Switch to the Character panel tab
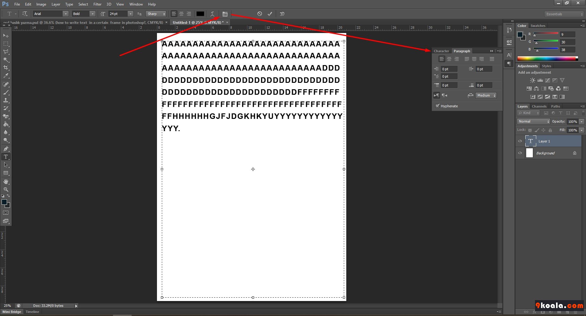586x316 pixels. click(441, 51)
